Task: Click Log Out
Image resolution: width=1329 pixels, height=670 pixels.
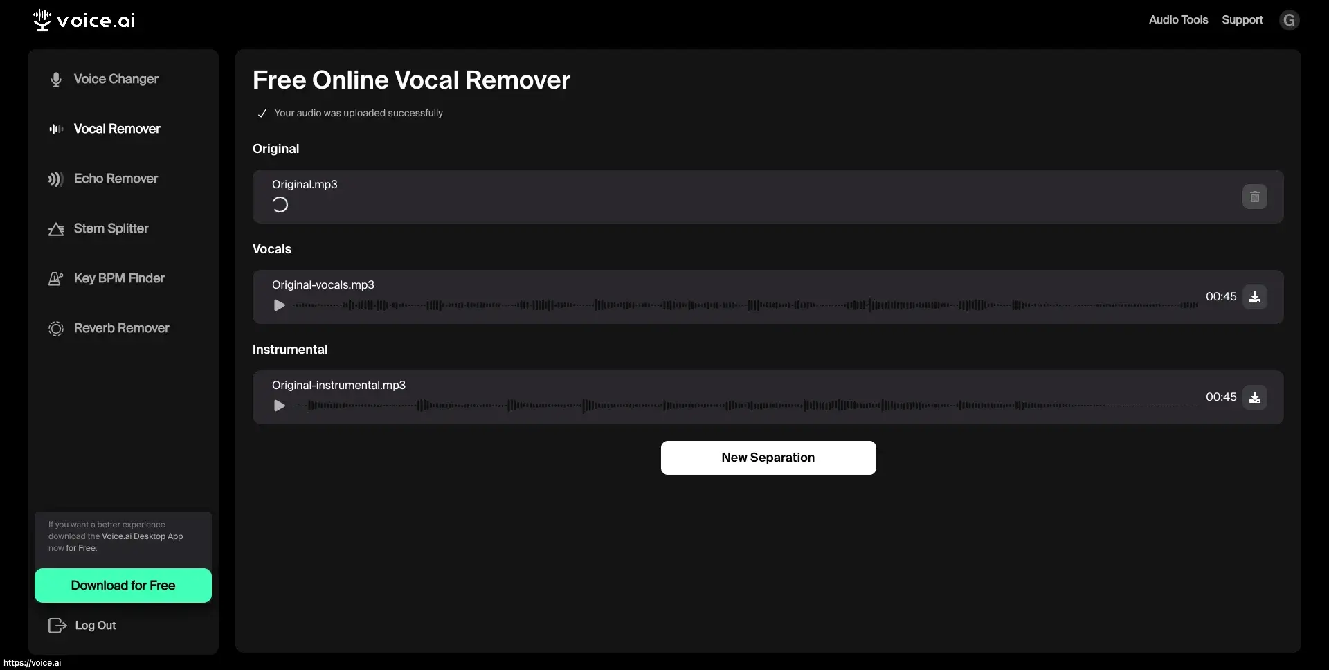Action: tap(96, 626)
